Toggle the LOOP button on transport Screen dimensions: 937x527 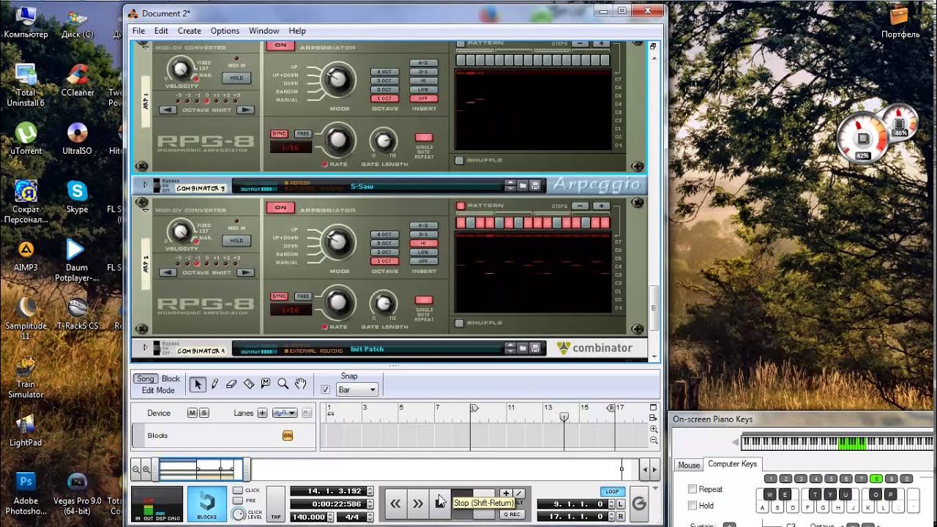(612, 492)
